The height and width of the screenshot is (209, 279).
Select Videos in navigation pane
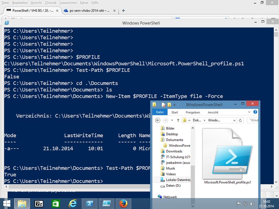171,174
